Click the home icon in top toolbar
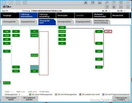This screenshot has width=132, height=103. point(86,3)
